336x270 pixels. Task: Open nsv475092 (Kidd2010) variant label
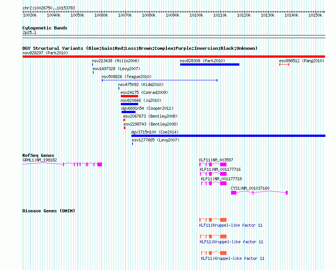(141, 84)
